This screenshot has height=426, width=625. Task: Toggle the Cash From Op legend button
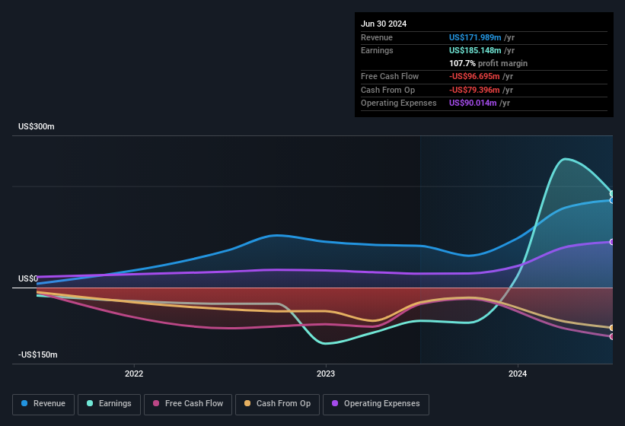coord(277,405)
